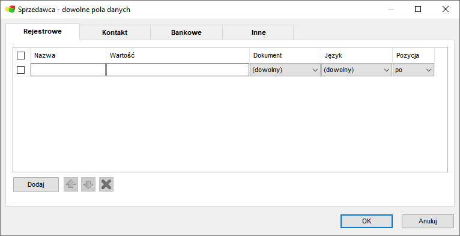Viewport: 460px width, 236px height.
Task: Tick the header select-all checkbox
Action: coord(21,55)
